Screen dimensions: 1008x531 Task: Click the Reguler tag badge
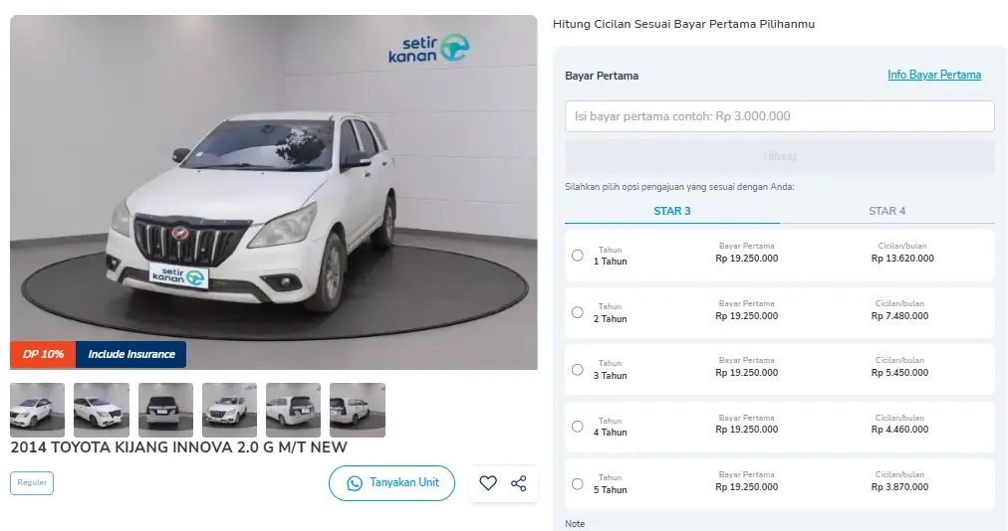32,483
